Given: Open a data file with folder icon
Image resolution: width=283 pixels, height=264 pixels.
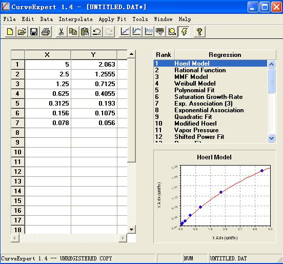Looking at the screenshot, I should (22, 32).
